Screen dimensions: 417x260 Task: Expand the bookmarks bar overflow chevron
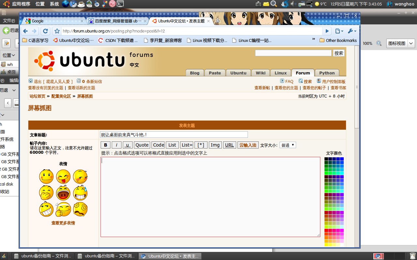(x=314, y=39)
